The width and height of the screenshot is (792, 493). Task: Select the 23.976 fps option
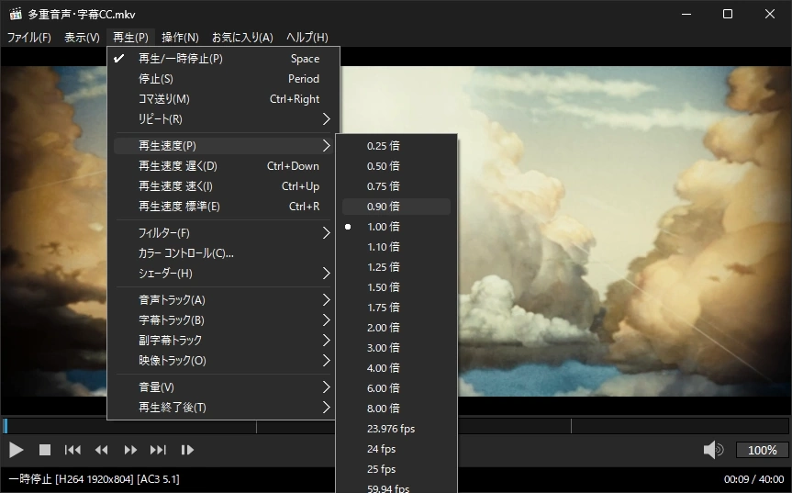coord(396,429)
